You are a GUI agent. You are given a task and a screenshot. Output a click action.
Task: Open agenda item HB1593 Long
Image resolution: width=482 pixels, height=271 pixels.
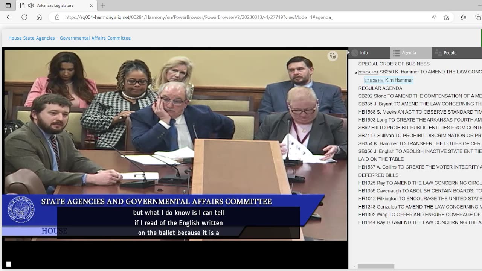pyautogui.click(x=420, y=120)
